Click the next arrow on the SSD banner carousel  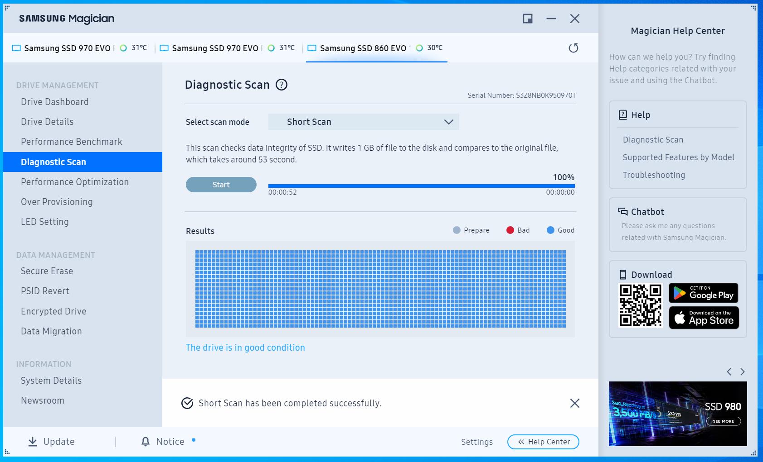click(742, 372)
